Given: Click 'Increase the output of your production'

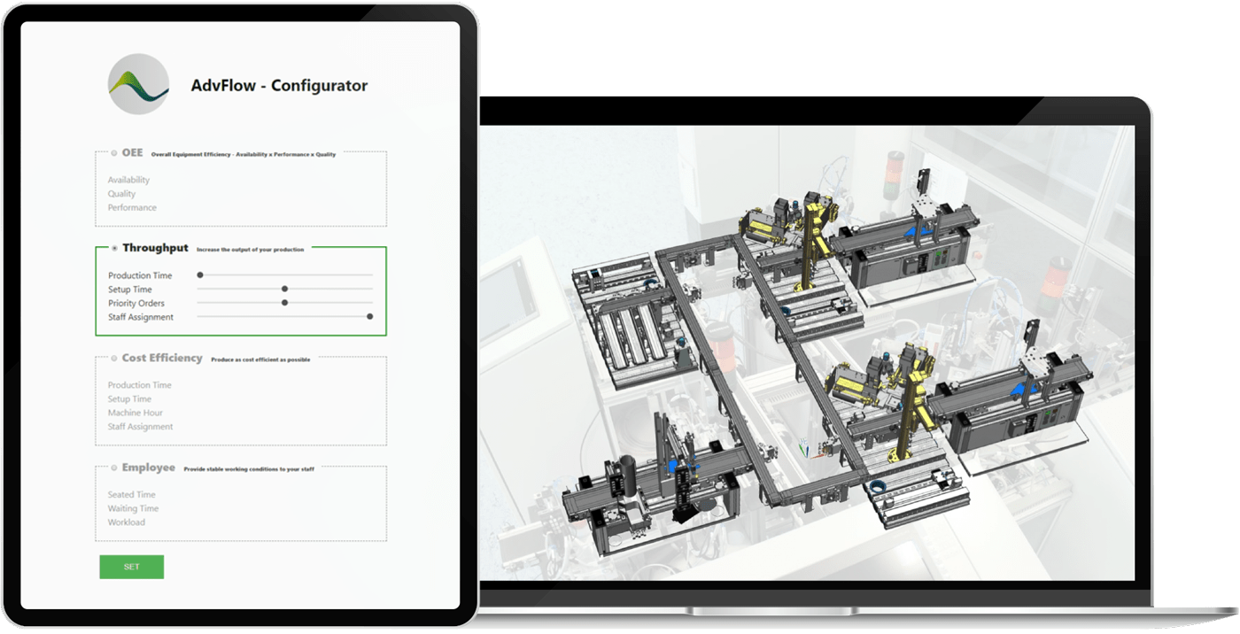Looking at the screenshot, I should [x=250, y=250].
